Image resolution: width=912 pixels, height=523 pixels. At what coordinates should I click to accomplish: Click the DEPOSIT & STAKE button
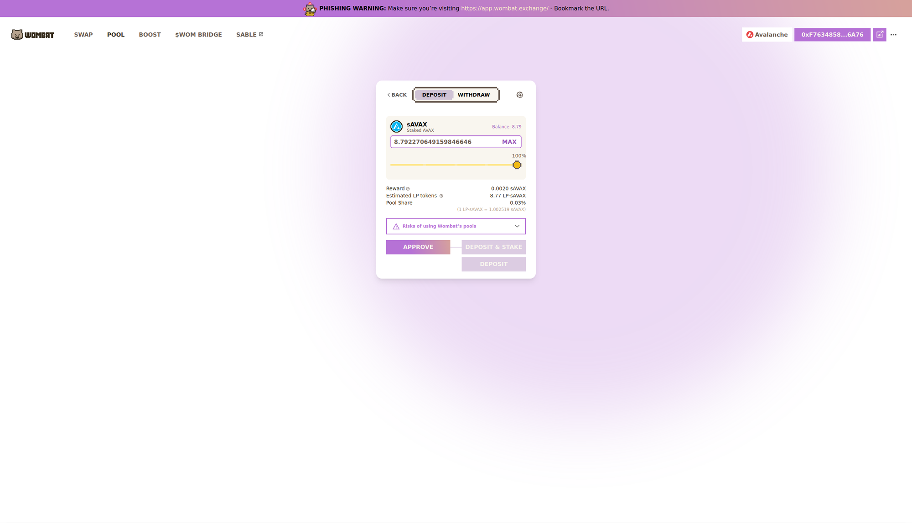point(493,247)
